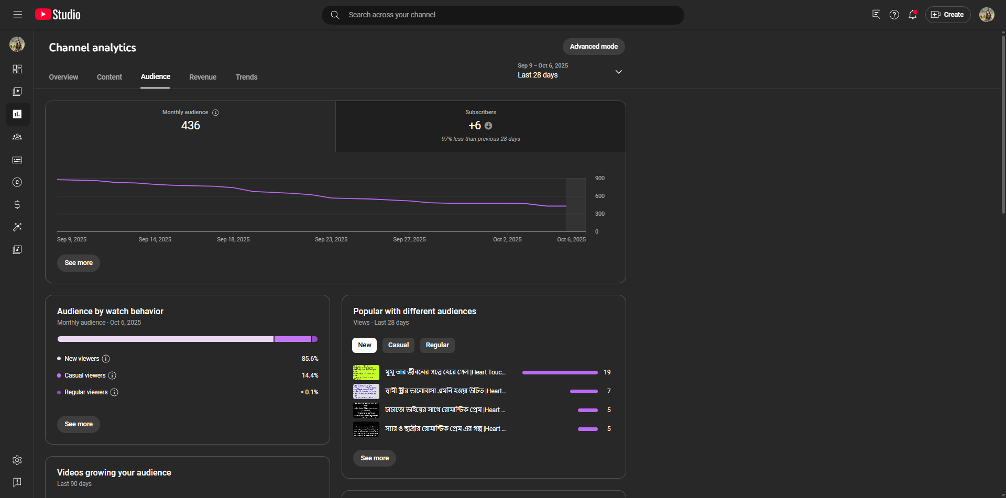Open the Customization magic wand icon

[x=17, y=227]
